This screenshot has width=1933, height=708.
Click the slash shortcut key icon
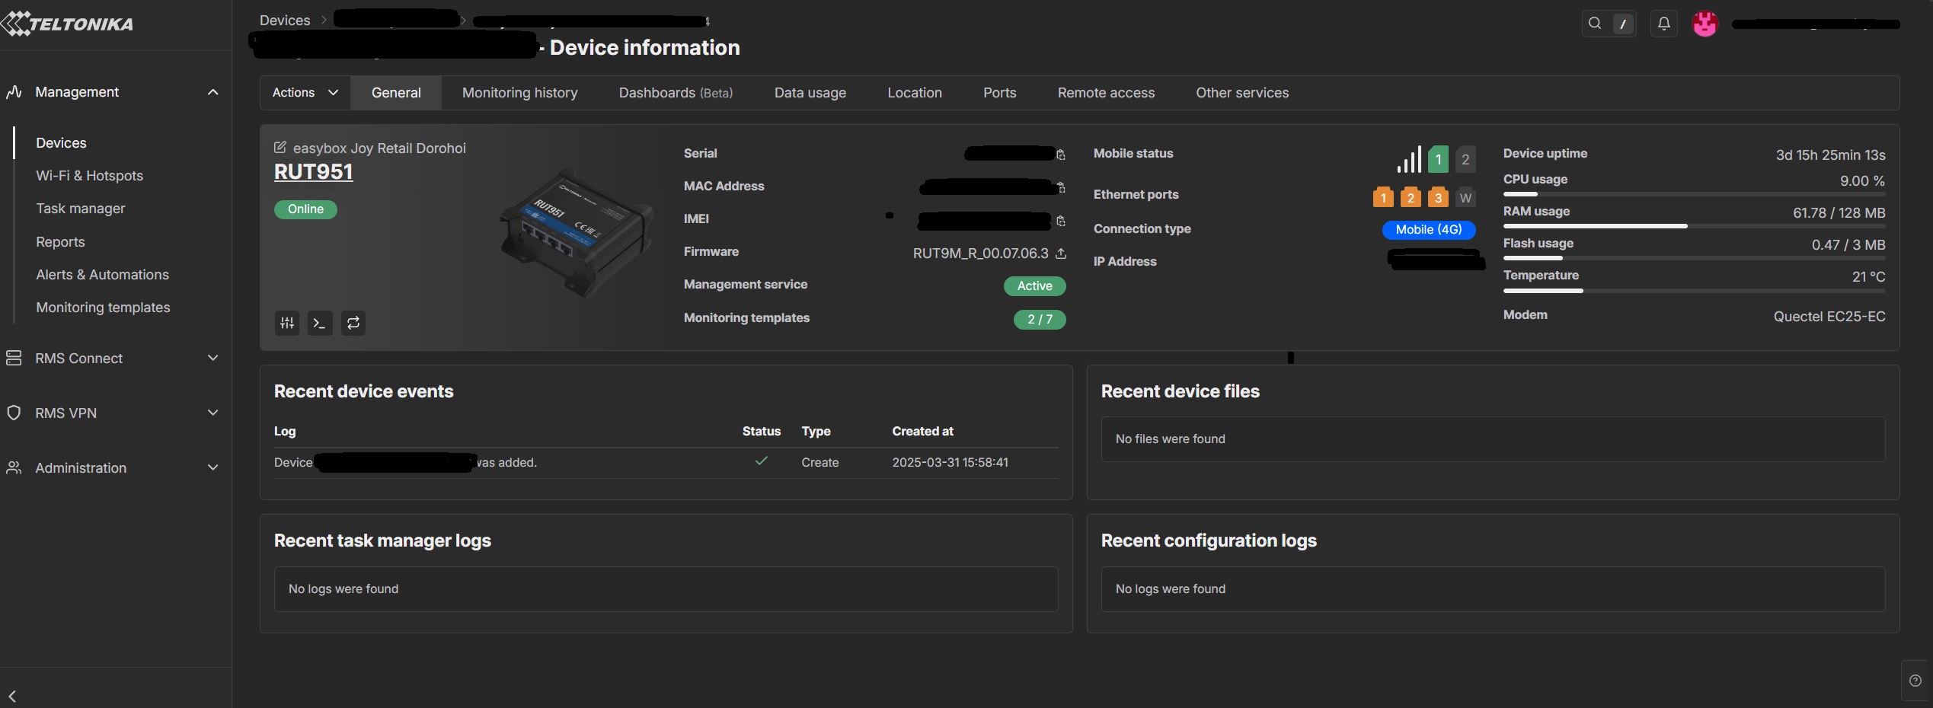click(x=1623, y=24)
